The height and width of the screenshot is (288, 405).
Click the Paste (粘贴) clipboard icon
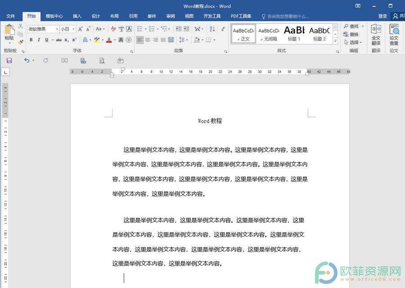(x=9, y=30)
